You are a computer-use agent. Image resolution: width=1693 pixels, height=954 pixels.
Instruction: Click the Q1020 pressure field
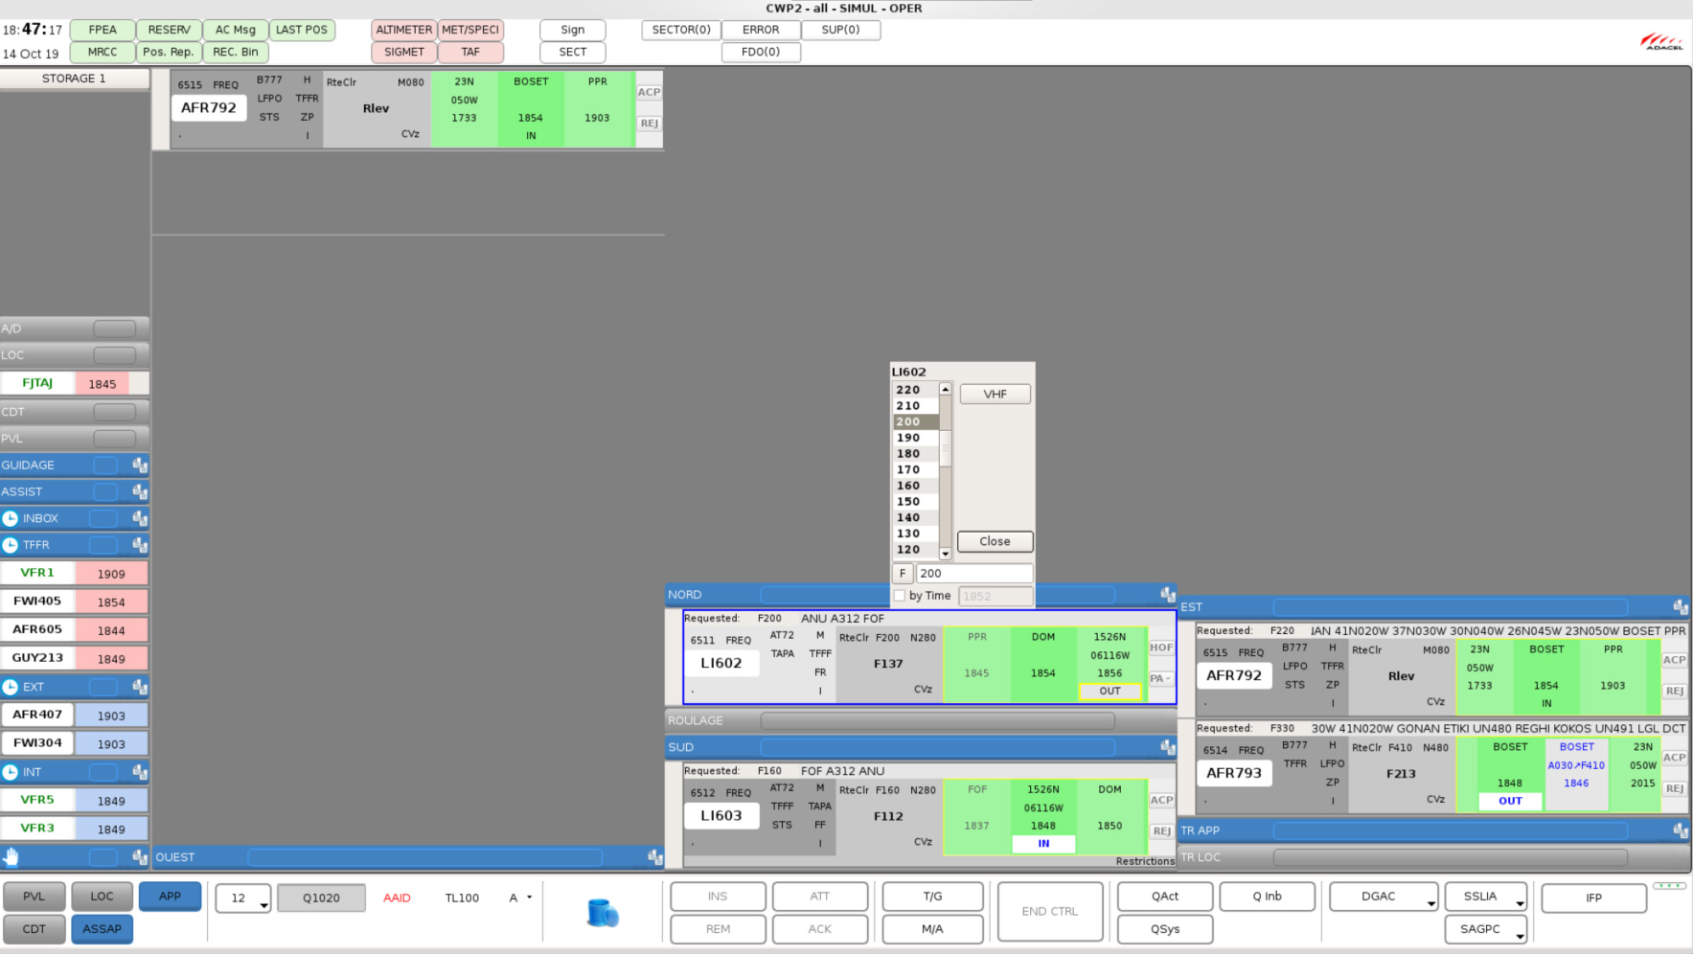pos(321,898)
